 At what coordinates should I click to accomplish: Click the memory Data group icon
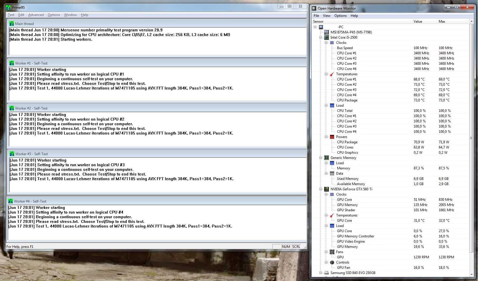pos(332,173)
